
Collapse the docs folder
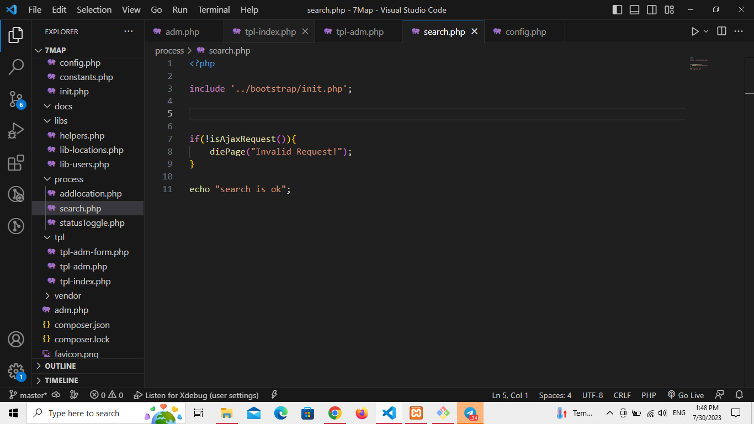tap(88, 106)
